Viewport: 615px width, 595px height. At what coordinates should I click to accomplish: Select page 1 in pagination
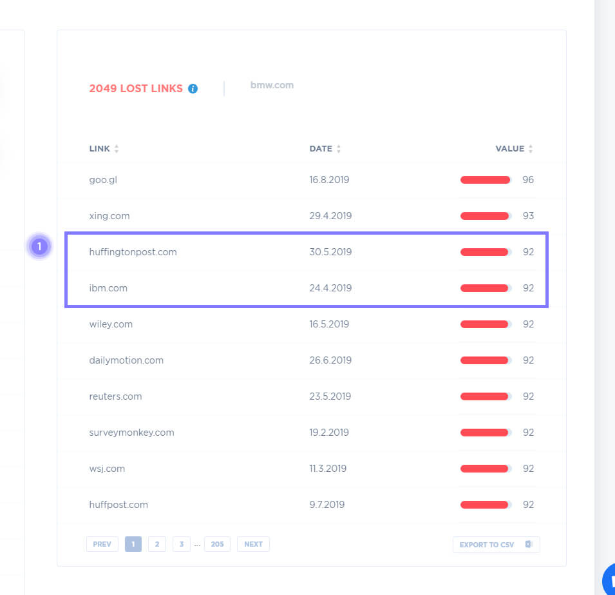133,544
